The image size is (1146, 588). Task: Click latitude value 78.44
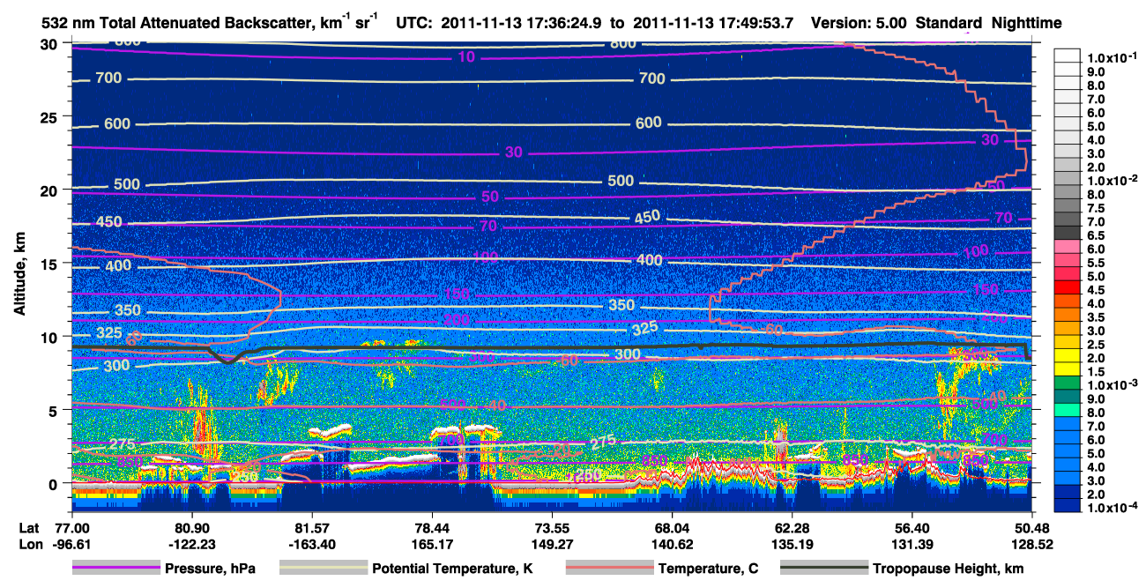[432, 527]
